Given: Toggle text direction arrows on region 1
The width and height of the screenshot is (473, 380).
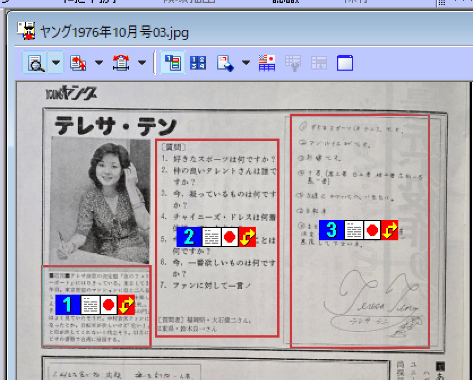Looking at the screenshot, I should [126, 305].
